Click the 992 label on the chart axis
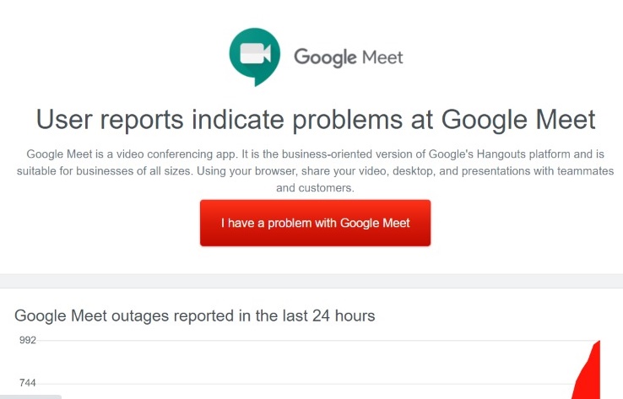 coord(27,340)
